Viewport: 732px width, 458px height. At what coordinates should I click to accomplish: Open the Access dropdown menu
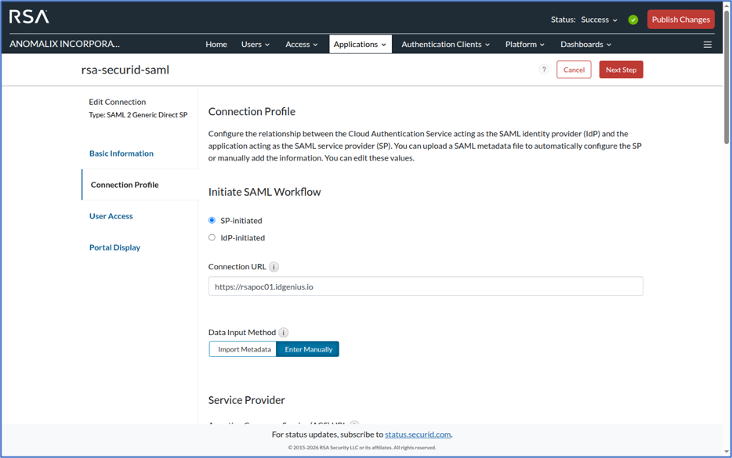click(302, 45)
